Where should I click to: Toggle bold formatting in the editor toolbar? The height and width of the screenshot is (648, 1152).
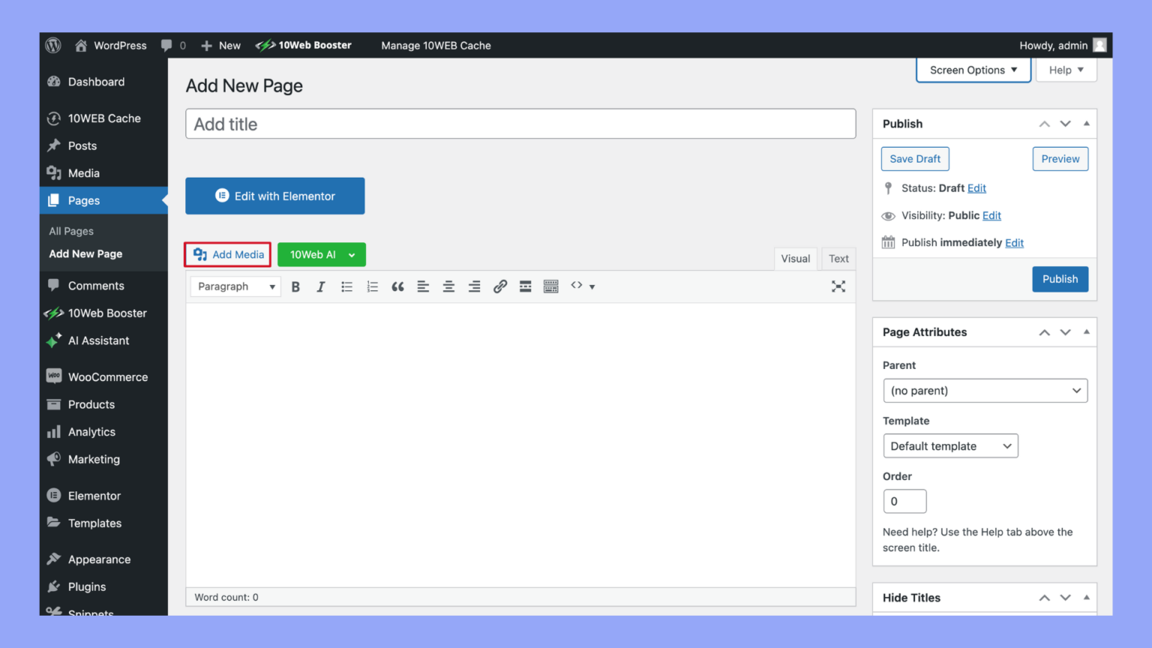click(295, 286)
